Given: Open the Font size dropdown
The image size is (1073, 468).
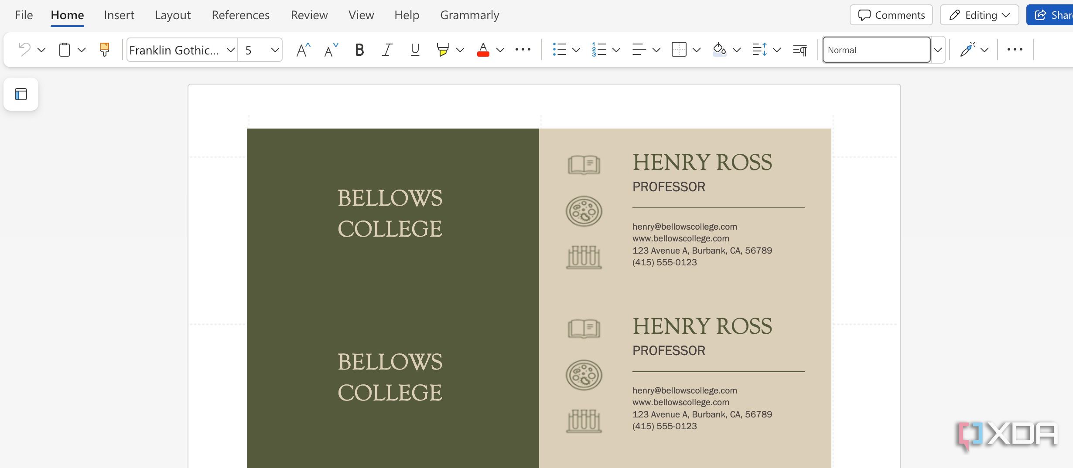Looking at the screenshot, I should click(275, 50).
